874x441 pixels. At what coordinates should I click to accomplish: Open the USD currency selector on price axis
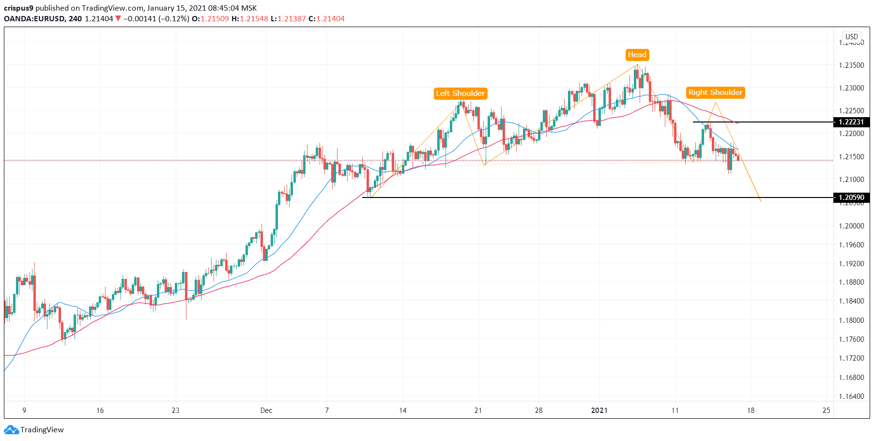(x=851, y=36)
